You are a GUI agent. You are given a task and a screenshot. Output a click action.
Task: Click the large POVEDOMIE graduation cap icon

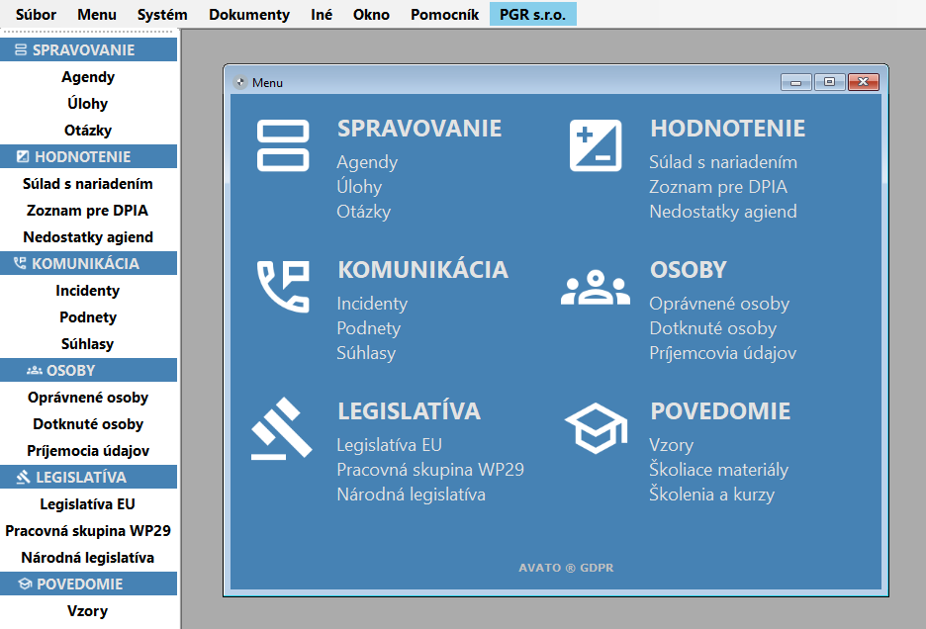(x=596, y=428)
